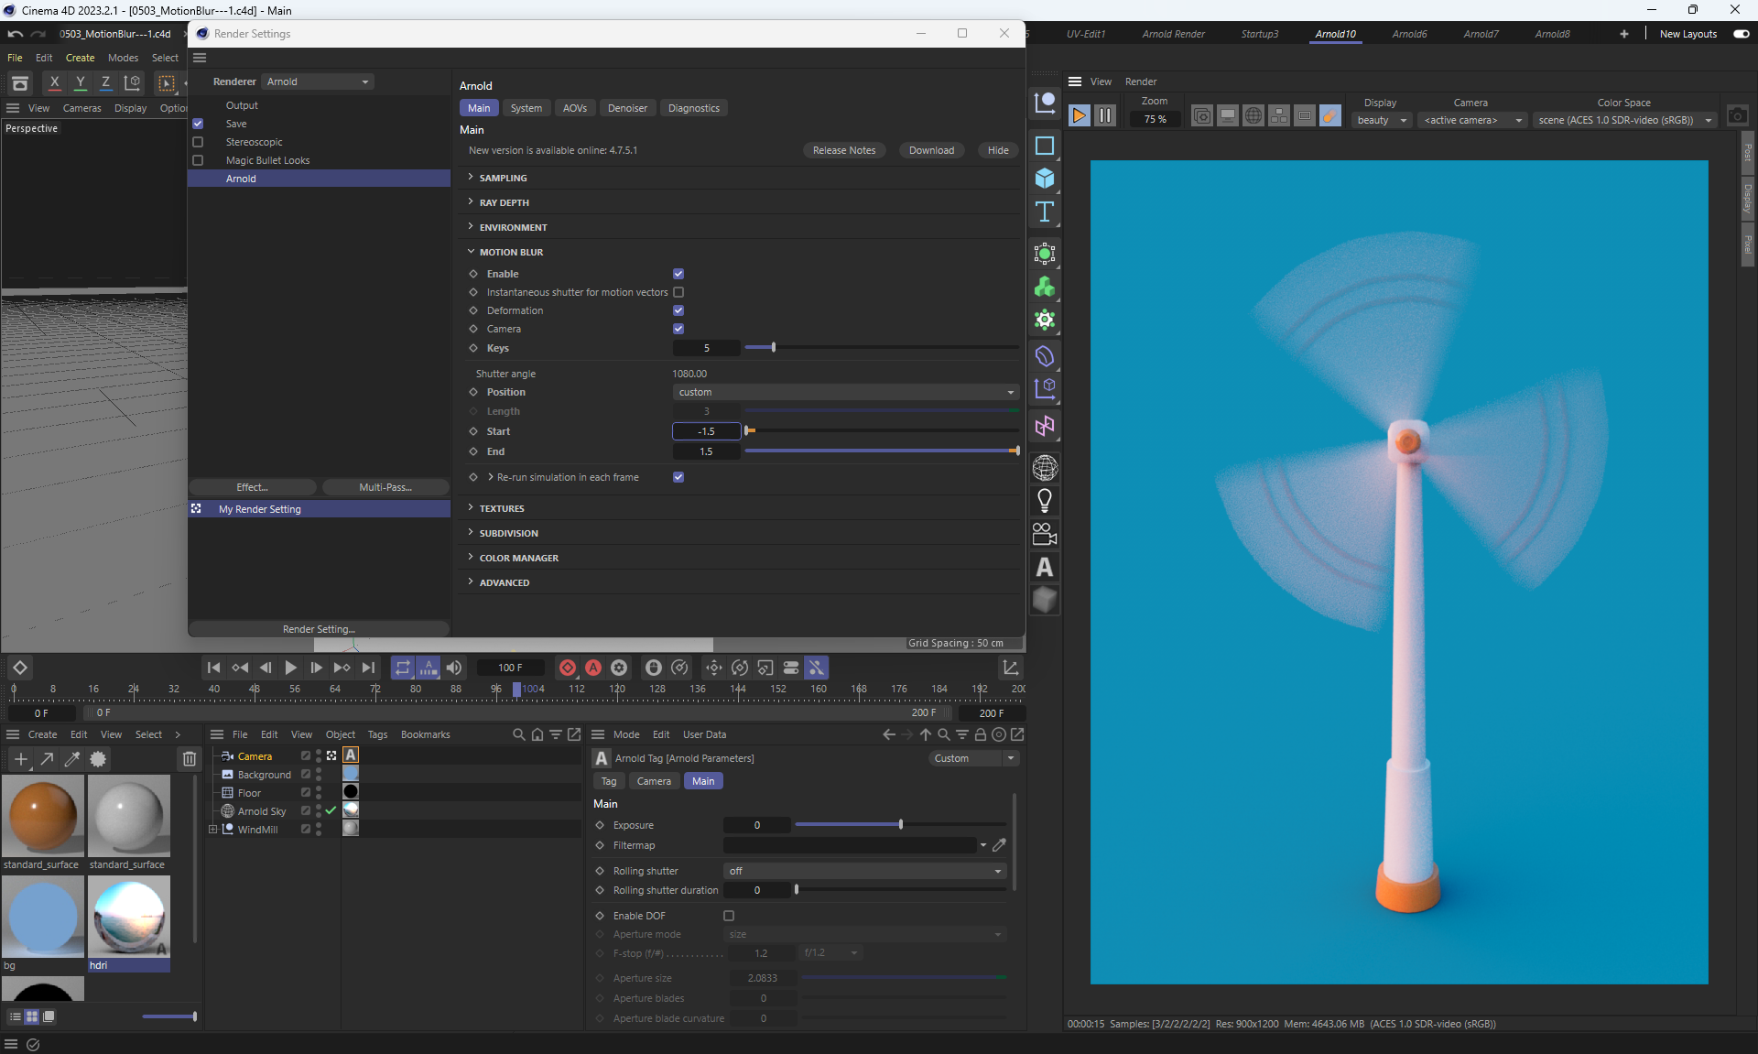Viewport: 1758px width, 1054px height.
Task: Enable DOF checkbox in Arnold Tag
Action: (x=729, y=916)
